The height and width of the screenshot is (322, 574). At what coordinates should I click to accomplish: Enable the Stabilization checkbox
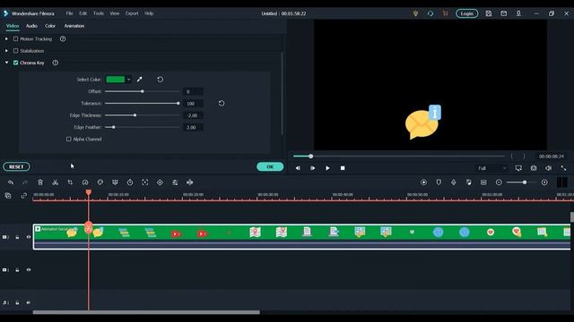[16, 51]
